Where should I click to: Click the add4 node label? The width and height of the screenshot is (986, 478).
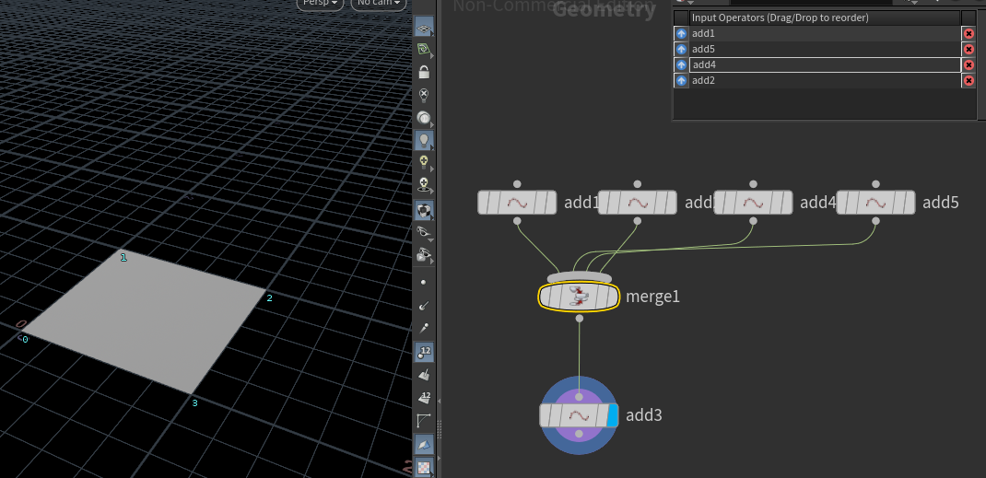click(x=818, y=203)
